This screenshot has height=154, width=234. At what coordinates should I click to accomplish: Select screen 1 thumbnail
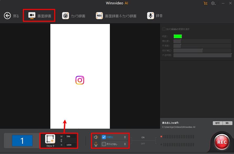coord(22,141)
